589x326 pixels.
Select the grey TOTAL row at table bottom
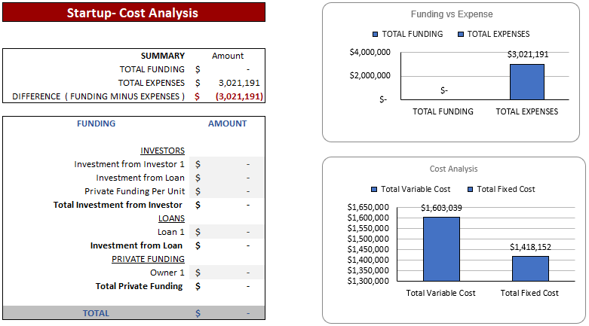point(133,313)
